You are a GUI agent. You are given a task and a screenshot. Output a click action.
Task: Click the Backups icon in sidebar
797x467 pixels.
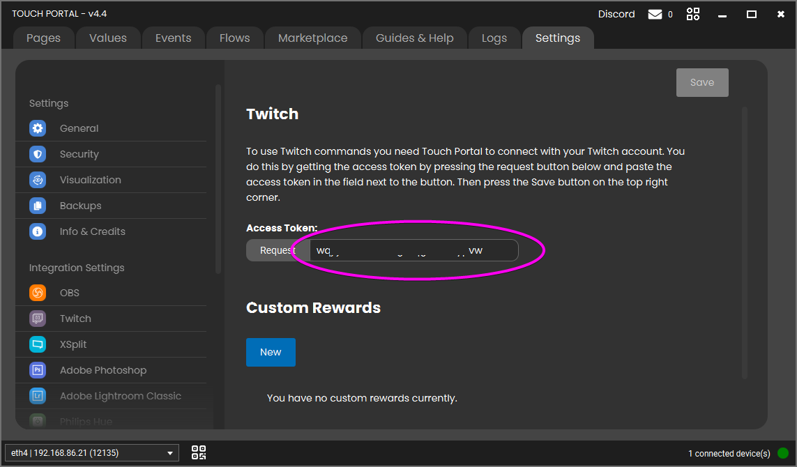(38, 206)
